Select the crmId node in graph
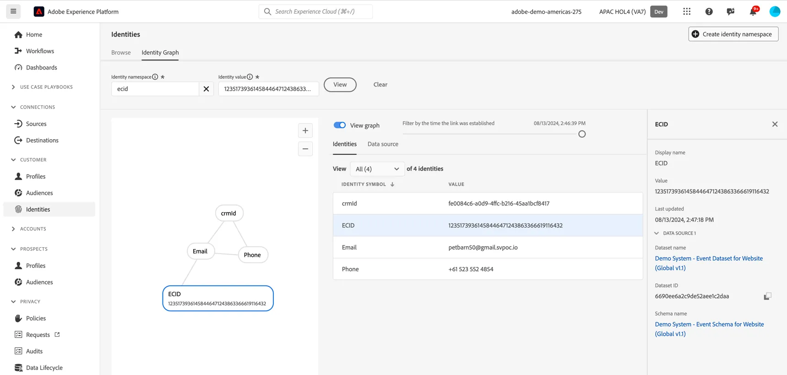787x375 pixels. (229, 213)
